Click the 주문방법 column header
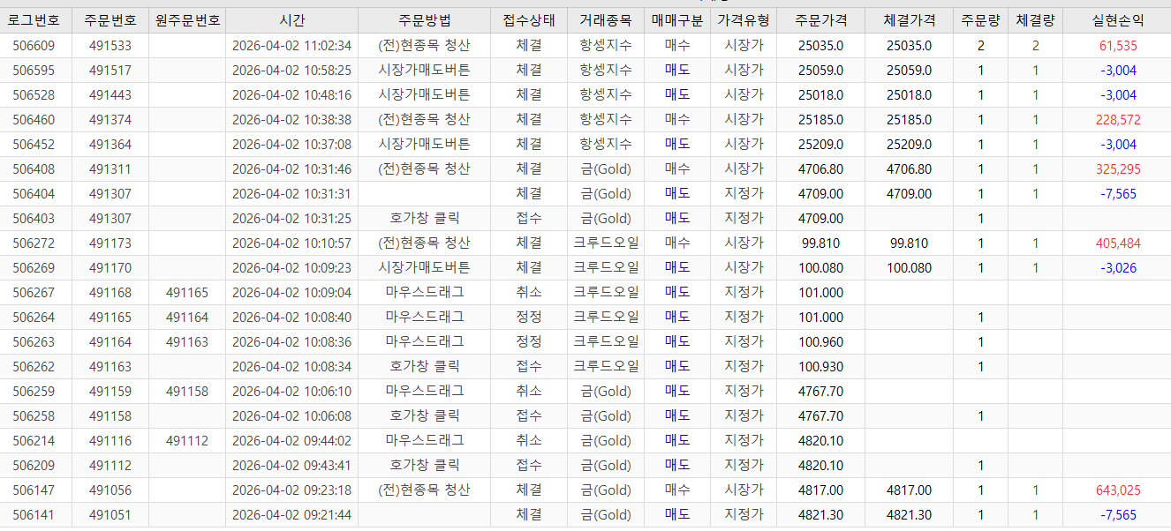 [x=424, y=20]
